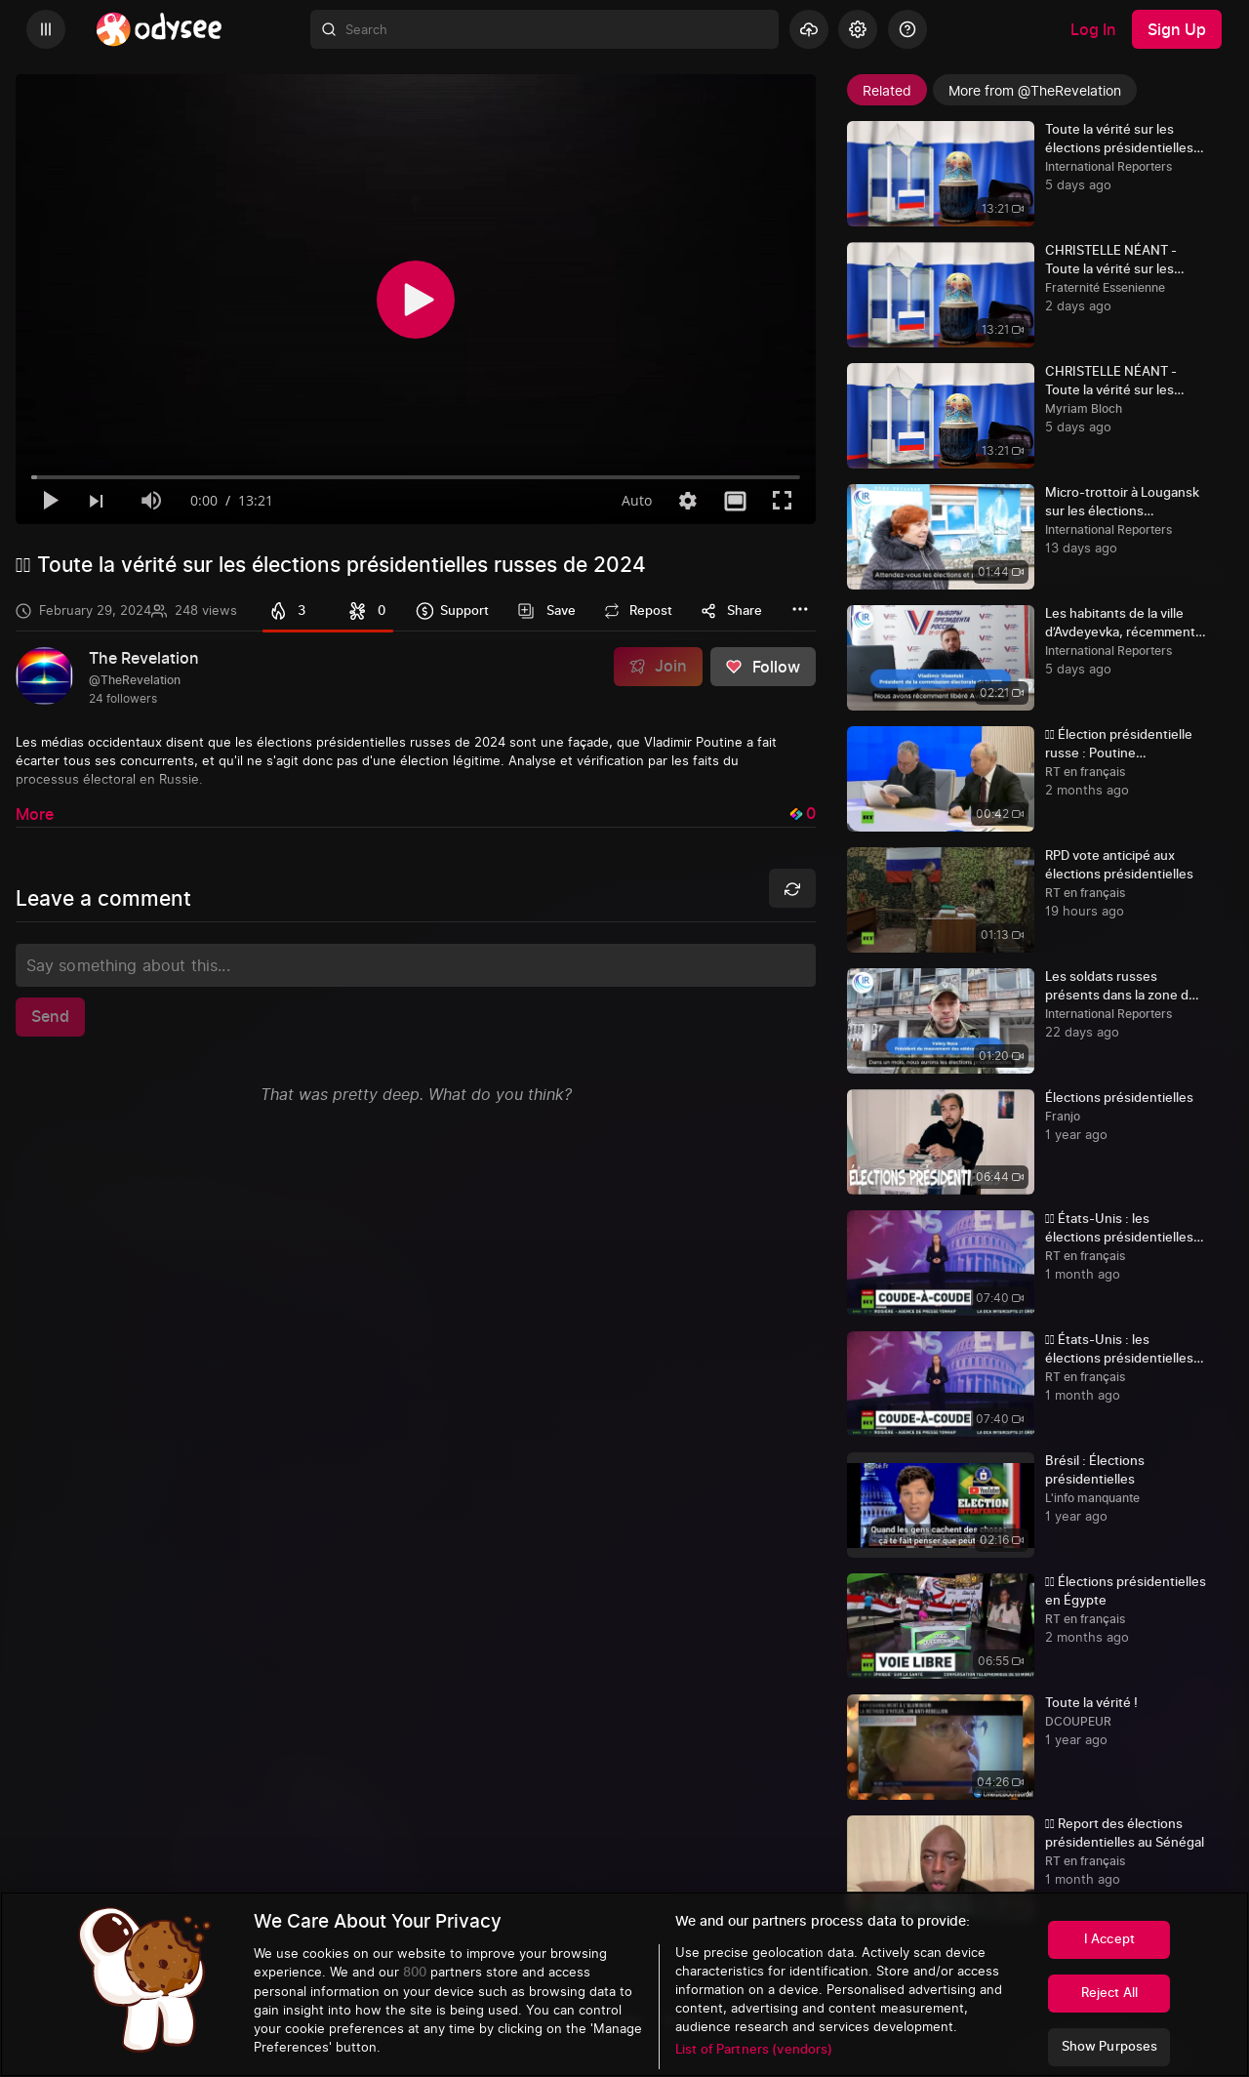This screenshot has height=2077, width=1249.
Task: Open The Revelation channel avatar
Action: pos(44,675)
